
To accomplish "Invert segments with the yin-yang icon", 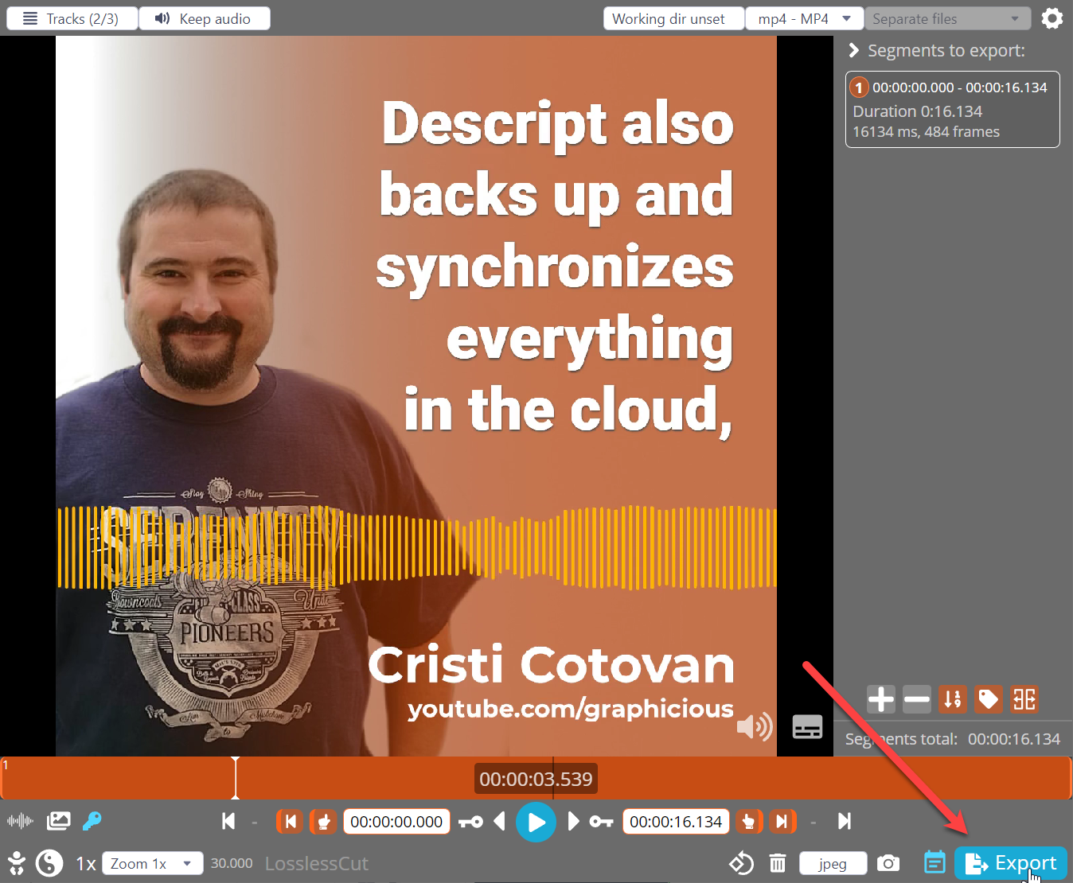I will (49, 864).
